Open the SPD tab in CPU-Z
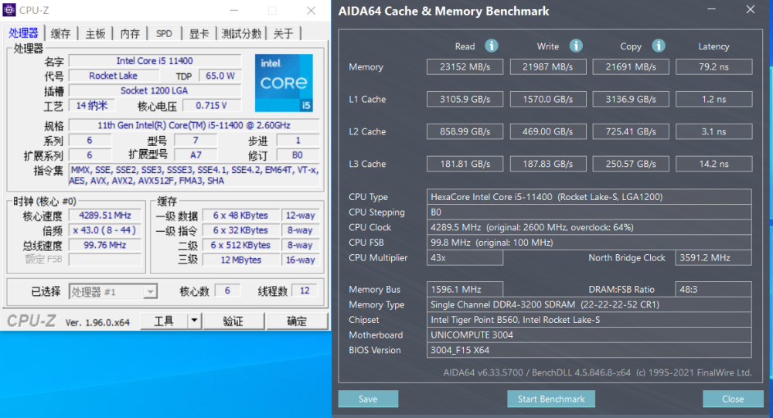The height and width of the screenshot is (418, 773). tap(164, 33)
